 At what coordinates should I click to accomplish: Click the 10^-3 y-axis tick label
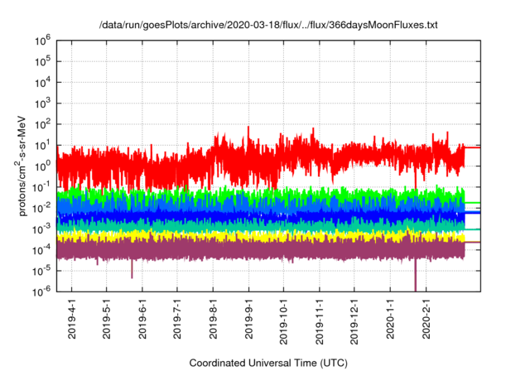coord(42,229)
